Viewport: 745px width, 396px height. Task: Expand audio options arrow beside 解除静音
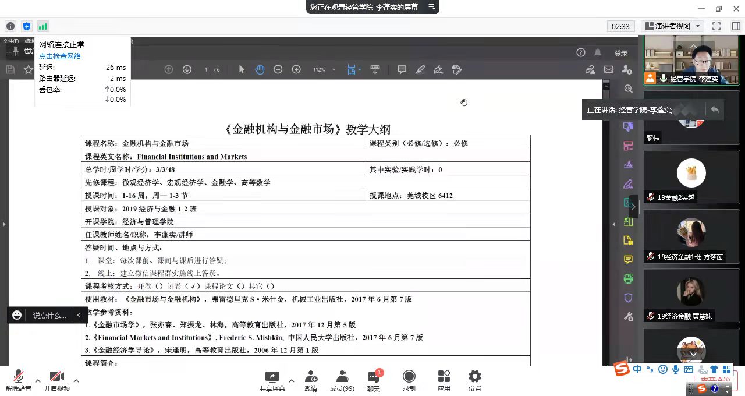click(x=38, y=381)
